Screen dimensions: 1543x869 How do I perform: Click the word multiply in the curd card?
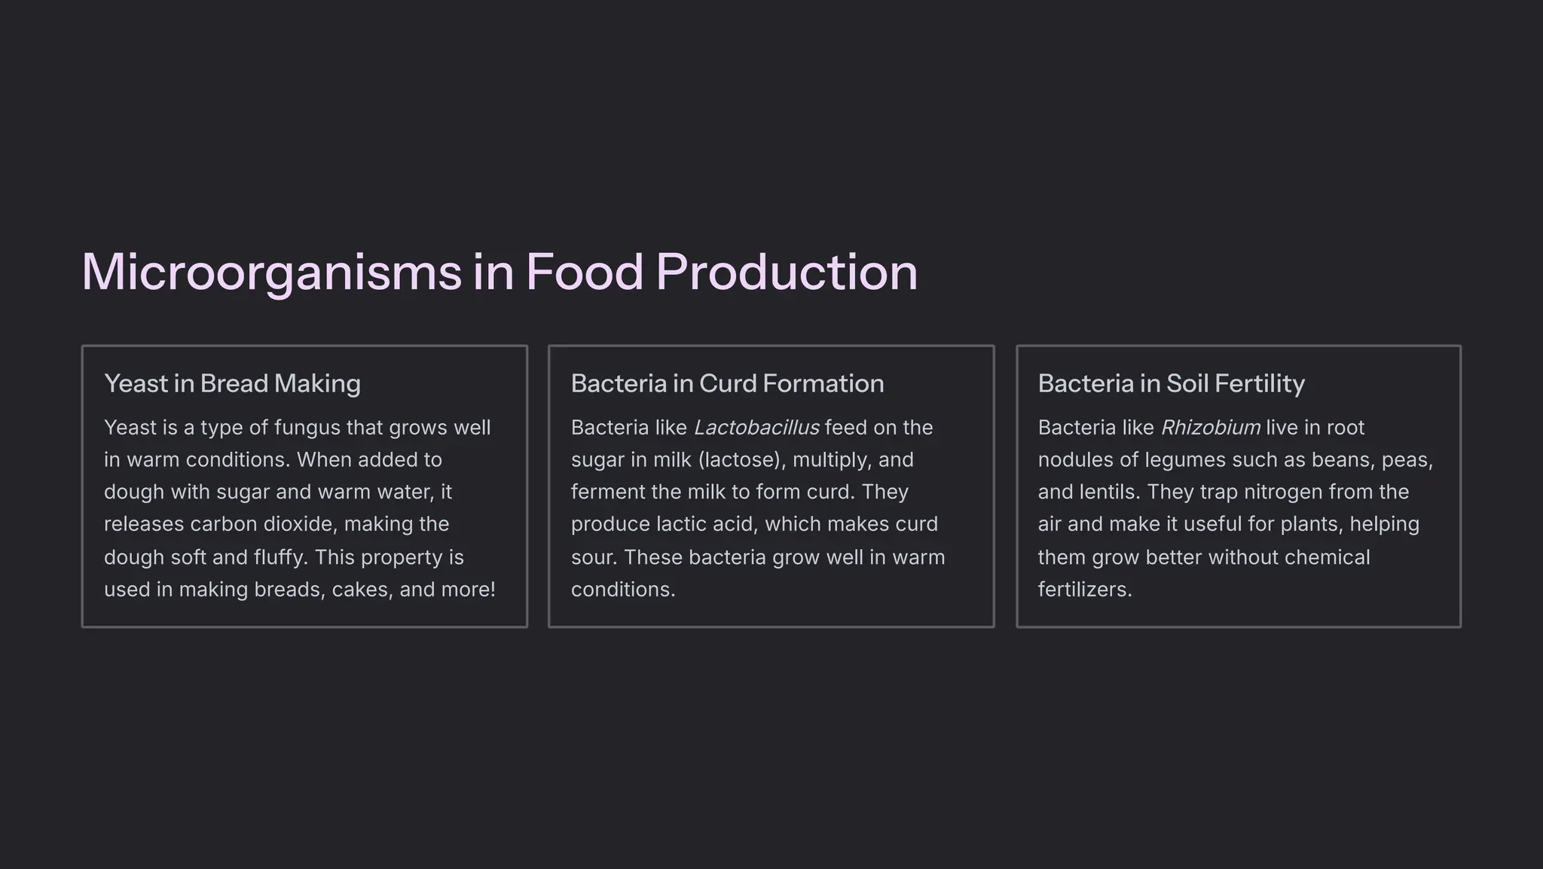[830, 460]
